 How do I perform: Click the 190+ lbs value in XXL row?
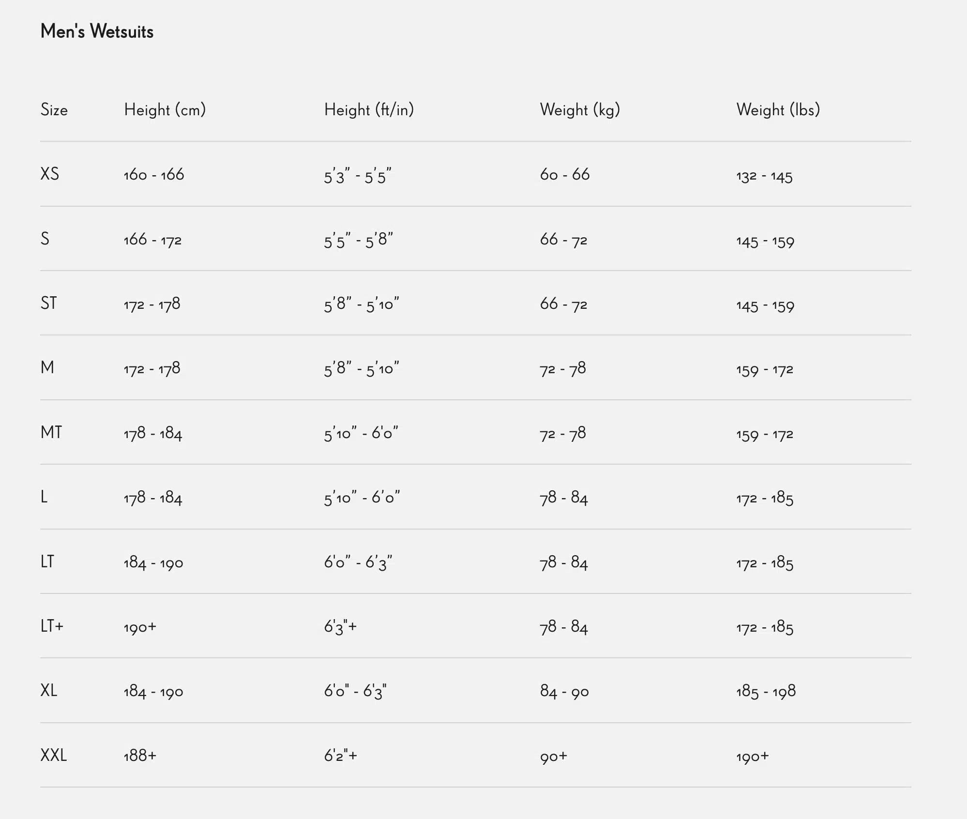752,756
